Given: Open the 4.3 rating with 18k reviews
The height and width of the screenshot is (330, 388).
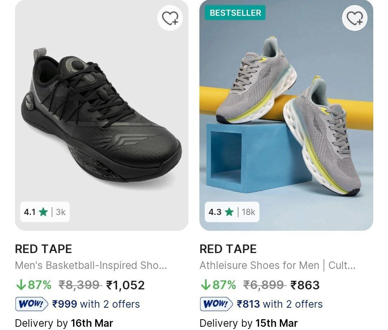Looking at the screenshot, I should pyautogui.click(x=231, y=212).
